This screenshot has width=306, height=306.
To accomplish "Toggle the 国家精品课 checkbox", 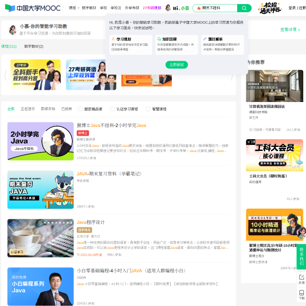I will point(80,109).
